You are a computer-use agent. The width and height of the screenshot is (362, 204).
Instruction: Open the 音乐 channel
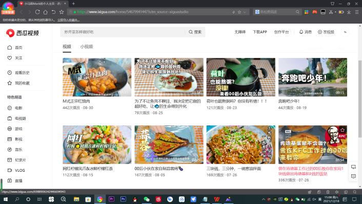point(15,150)
